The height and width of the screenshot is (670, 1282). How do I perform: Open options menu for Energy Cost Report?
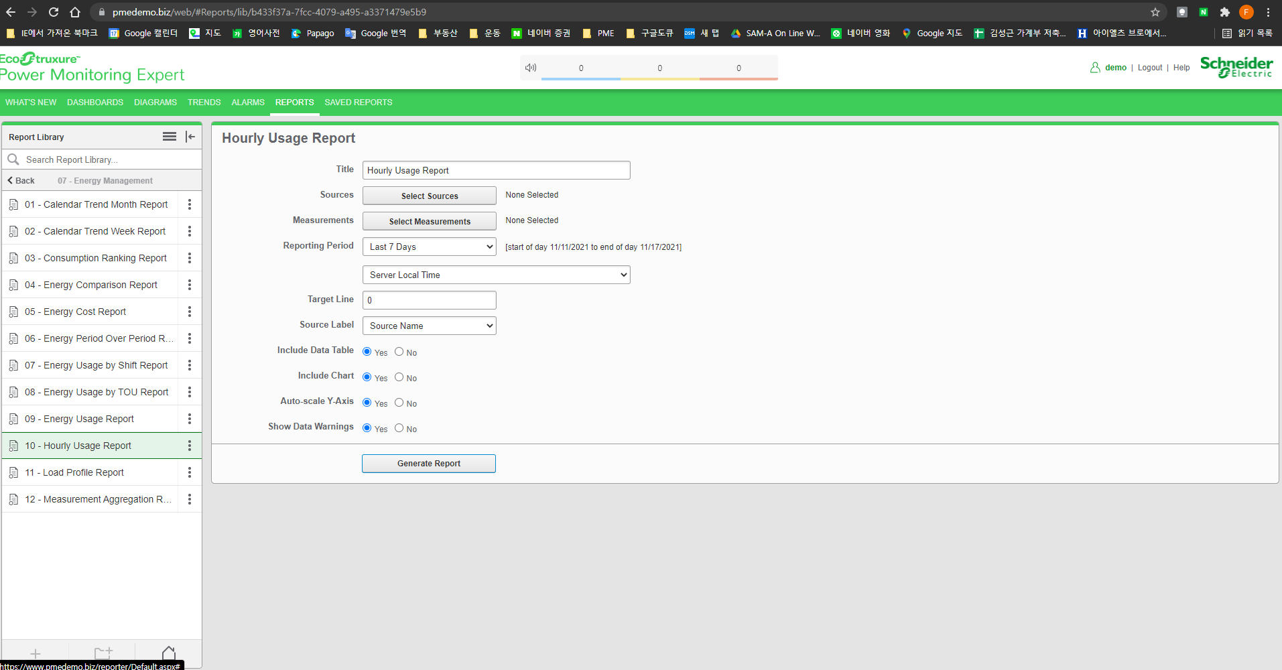pos(190,312)
